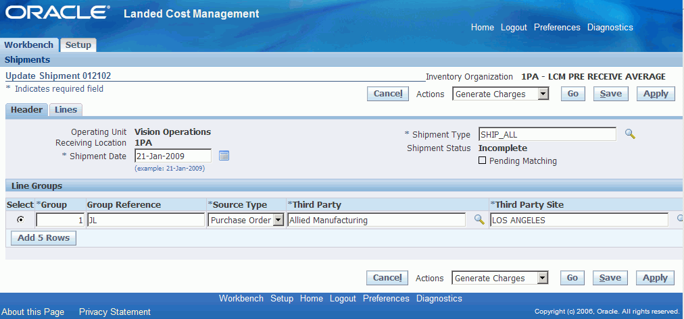Click the Logout link in the header
This screenshot has width=684, height=319.
[x=514, y=28]
